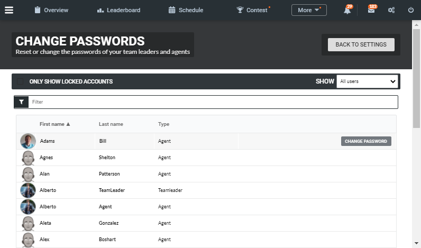The image size is (421, 248).
Task: Open the settings gears icon
Action: click(x=391, y=10)
